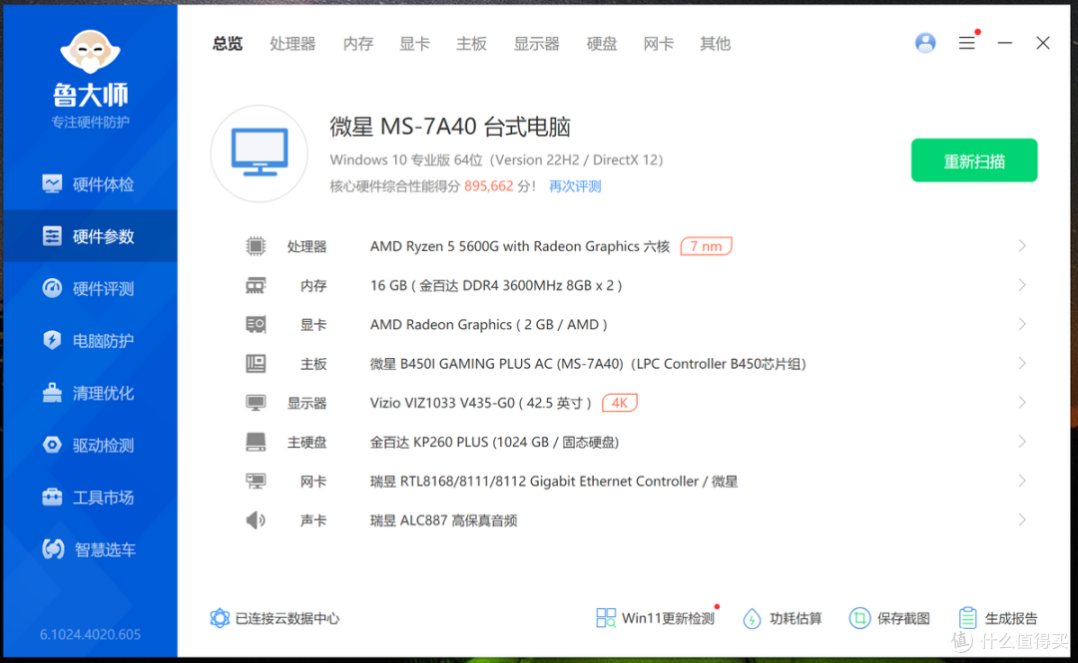
Task: Click the 7 nm badge
Action: click(x=706, y=246)
